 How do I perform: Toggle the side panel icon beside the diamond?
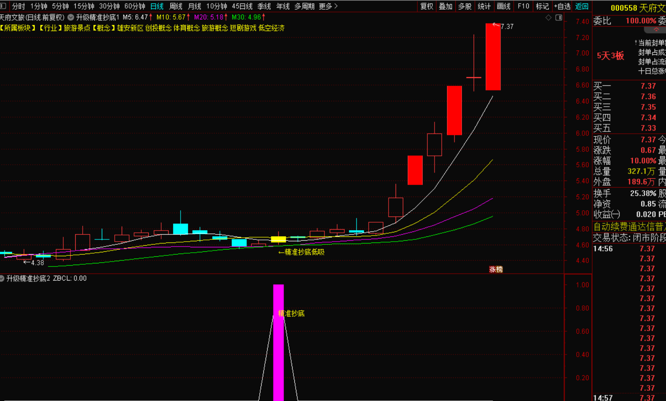[x=559, y=18]
